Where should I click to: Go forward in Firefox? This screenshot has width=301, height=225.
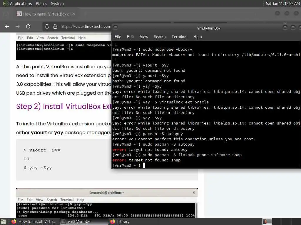(x=18, y=26)
